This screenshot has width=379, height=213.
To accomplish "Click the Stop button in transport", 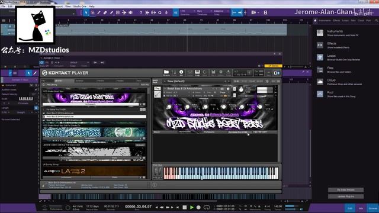I will [x=185, y=207].
